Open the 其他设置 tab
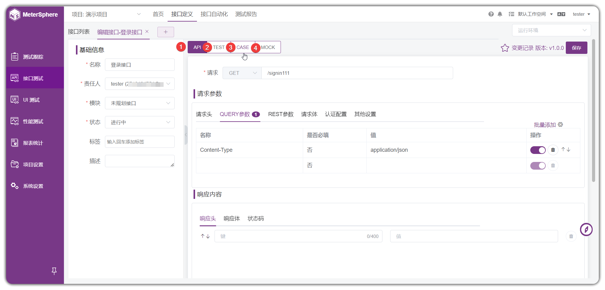The height and width of the screenshot is (290, 605). click(365, 114)
